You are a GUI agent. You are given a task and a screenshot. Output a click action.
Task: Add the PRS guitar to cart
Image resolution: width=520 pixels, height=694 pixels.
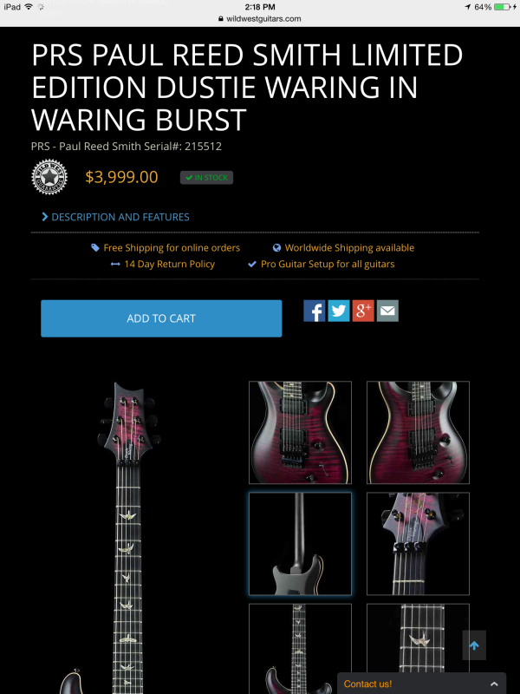161,318
